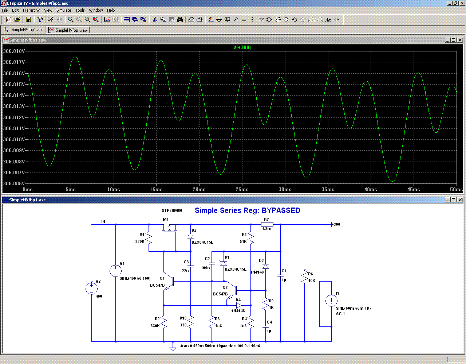
Task: Click the Zoom Out magnifier icon
Action: (87, 20)
